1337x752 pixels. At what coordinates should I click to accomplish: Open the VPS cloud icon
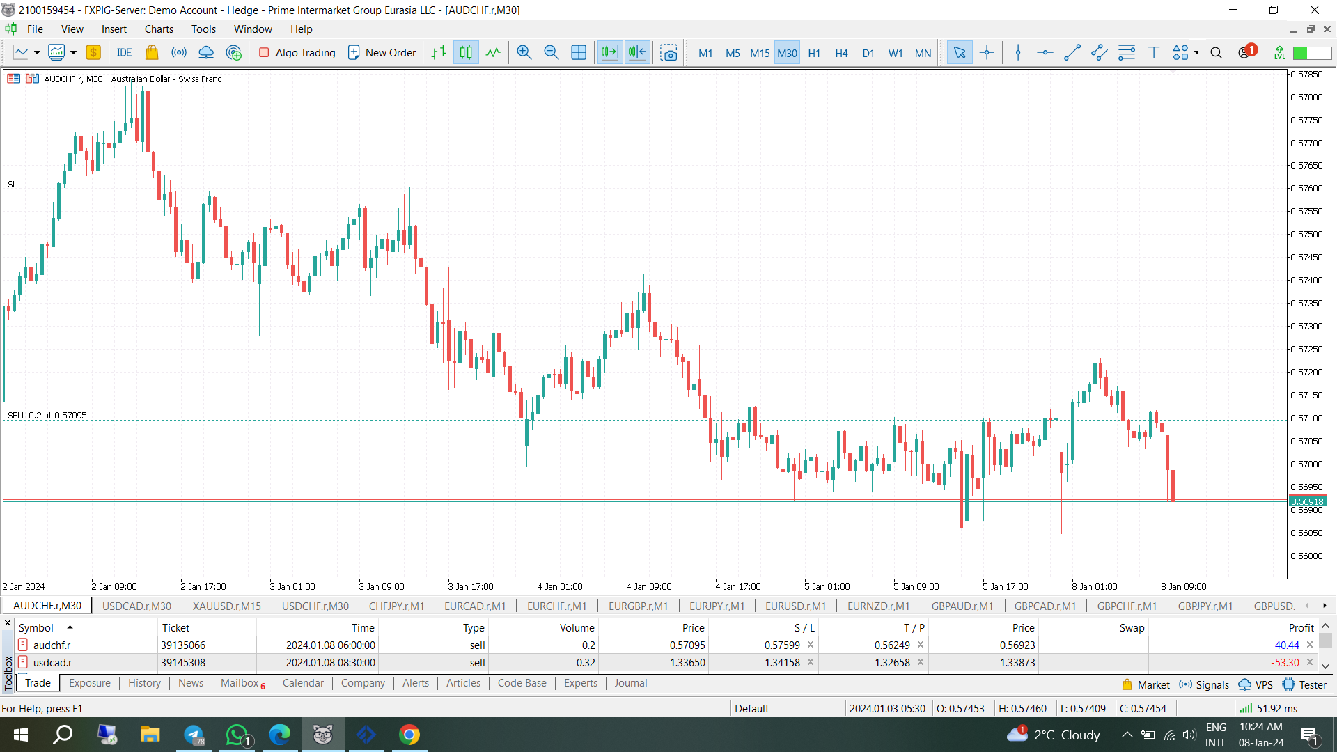click(206, 52)
